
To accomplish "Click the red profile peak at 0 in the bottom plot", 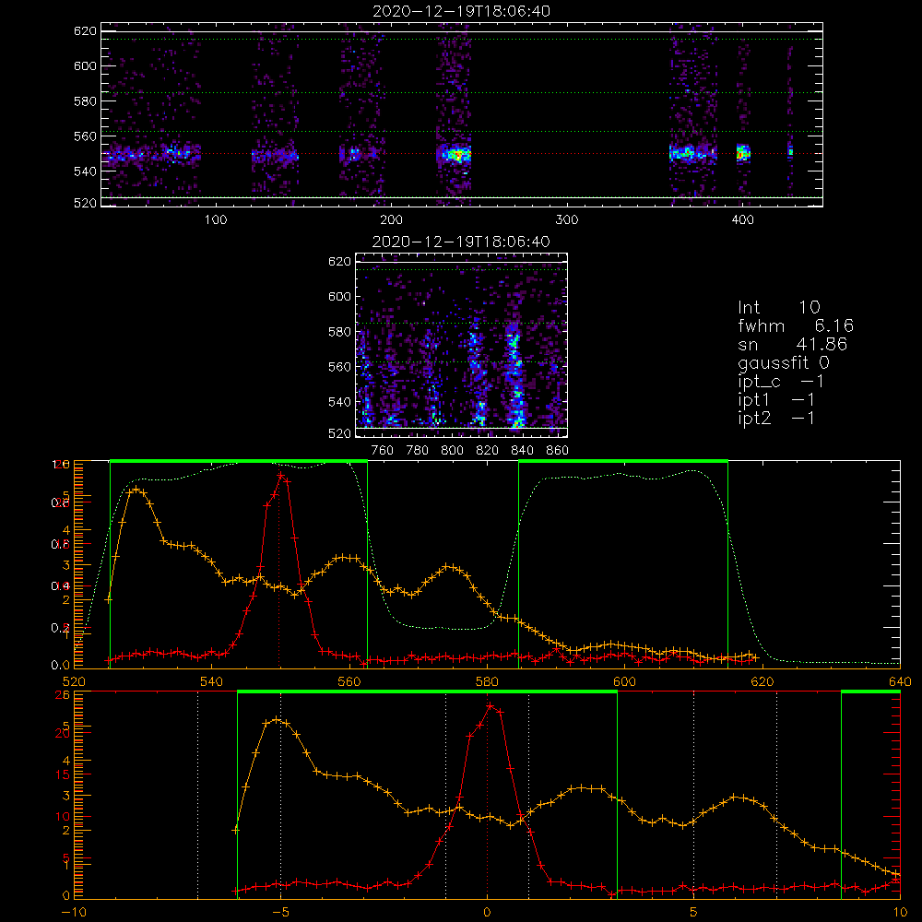I will [x=490, y=705].
